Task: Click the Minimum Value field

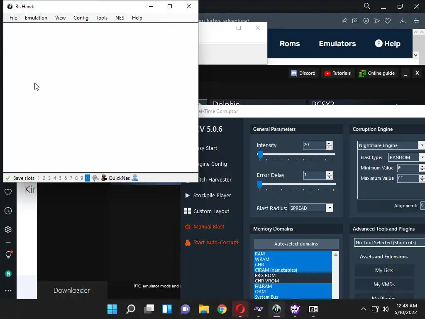Action: coord(408,168)
